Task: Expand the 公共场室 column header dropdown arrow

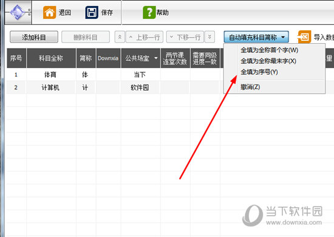Action: point(156,58)
